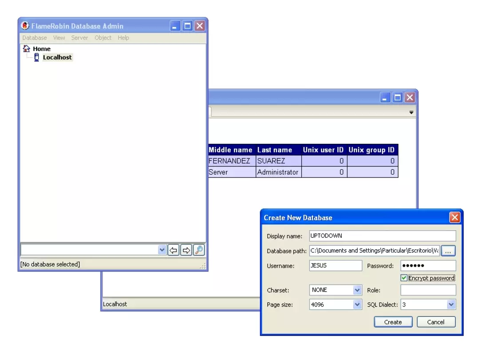Expand the search box dropdown arrow

tap(162, 250)
